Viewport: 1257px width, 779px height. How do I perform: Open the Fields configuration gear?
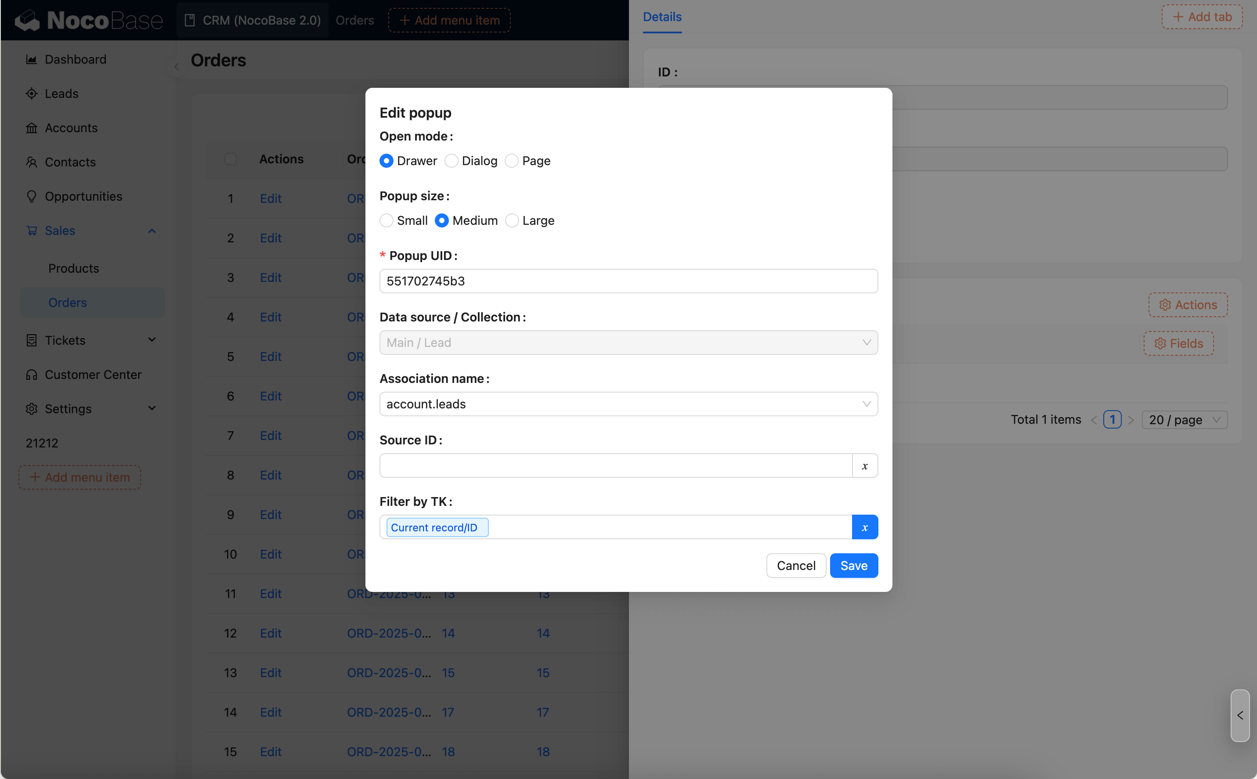pos(1178,343)
